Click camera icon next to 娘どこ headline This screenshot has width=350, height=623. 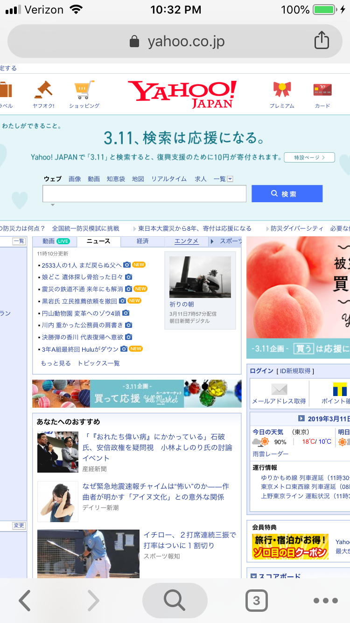pos(129,277)
